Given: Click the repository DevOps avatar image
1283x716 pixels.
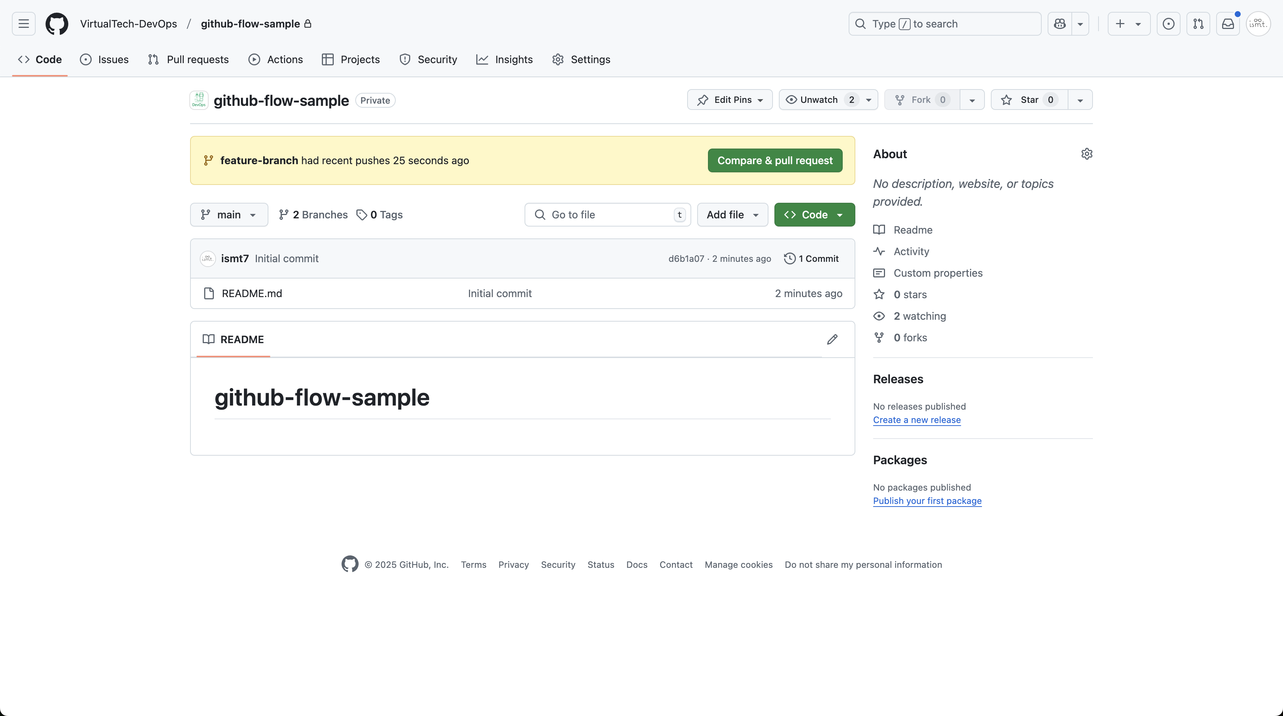Looking at the screenshot, I should 199,100.
